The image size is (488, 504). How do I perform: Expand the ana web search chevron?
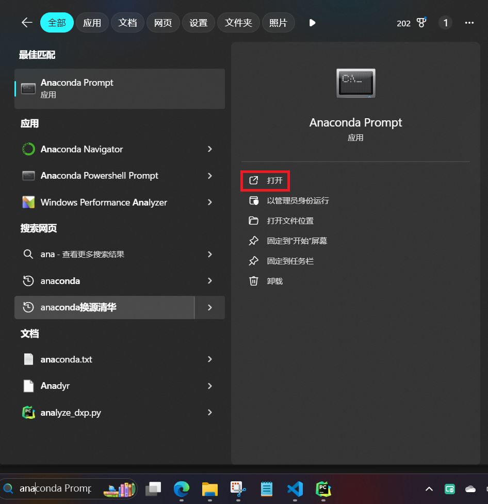[x=209, y=254]
